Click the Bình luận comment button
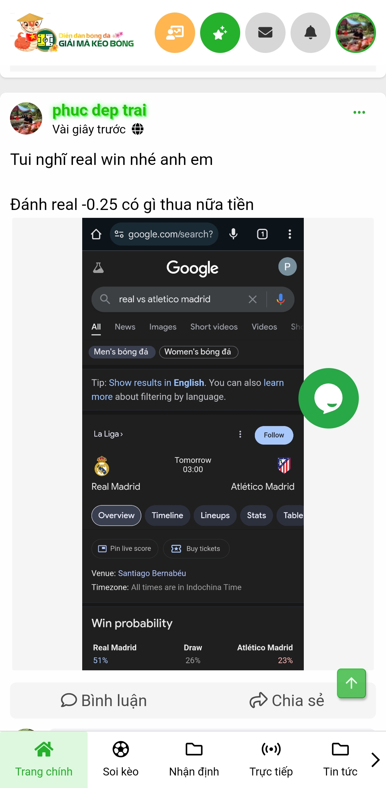The height and width of the screenshot is (788, 386). tap(104, 700)
